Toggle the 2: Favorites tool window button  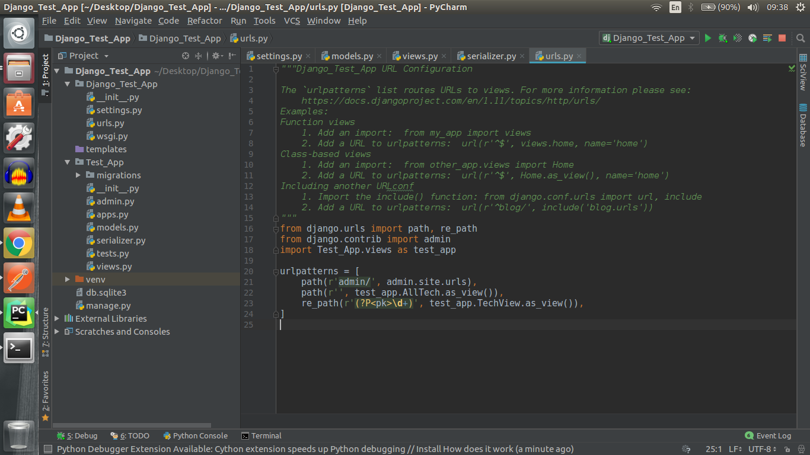45,396
